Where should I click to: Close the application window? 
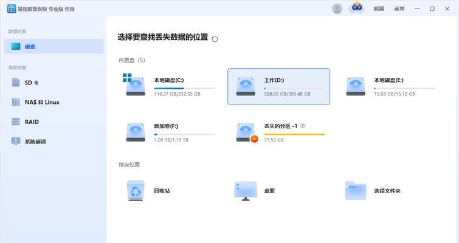[x=447, y=9]
